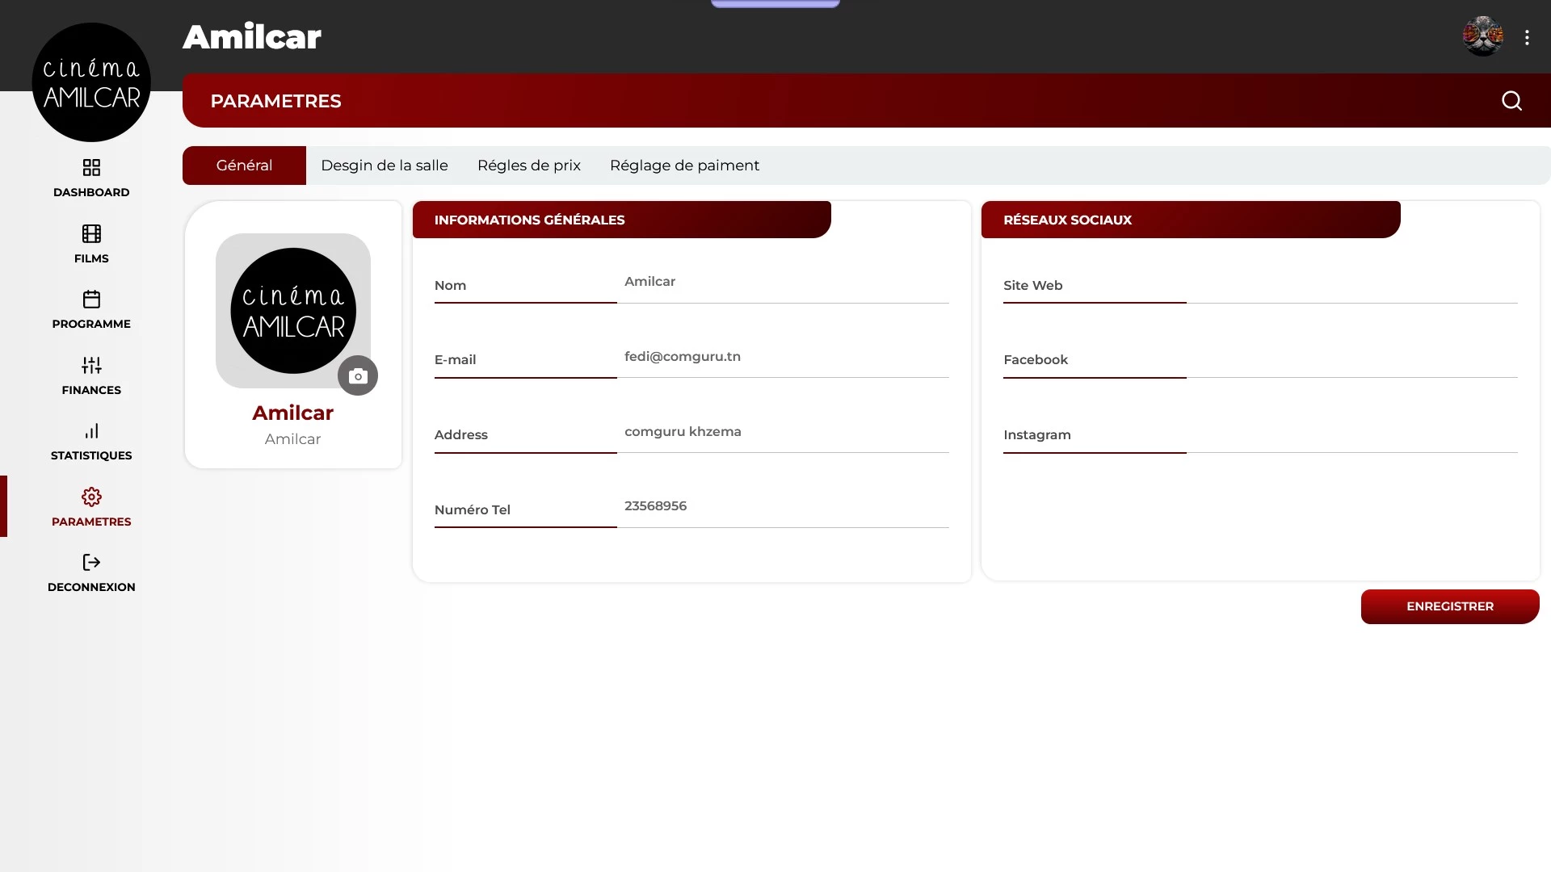Click the user avatar picture
Viewport: 1551px width, 872px height.
pyautogui.click(x=1483, y=36)
